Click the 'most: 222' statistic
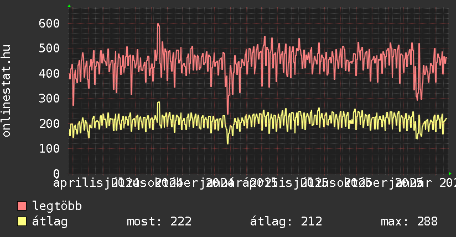The image size is (456, 237). pos(159,222)
